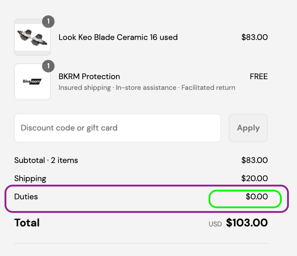Click the BKRM Protection item name
The image size is (297, 256).
89,77
